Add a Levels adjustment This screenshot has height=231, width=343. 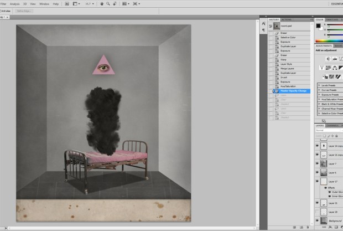click(335, 59)
